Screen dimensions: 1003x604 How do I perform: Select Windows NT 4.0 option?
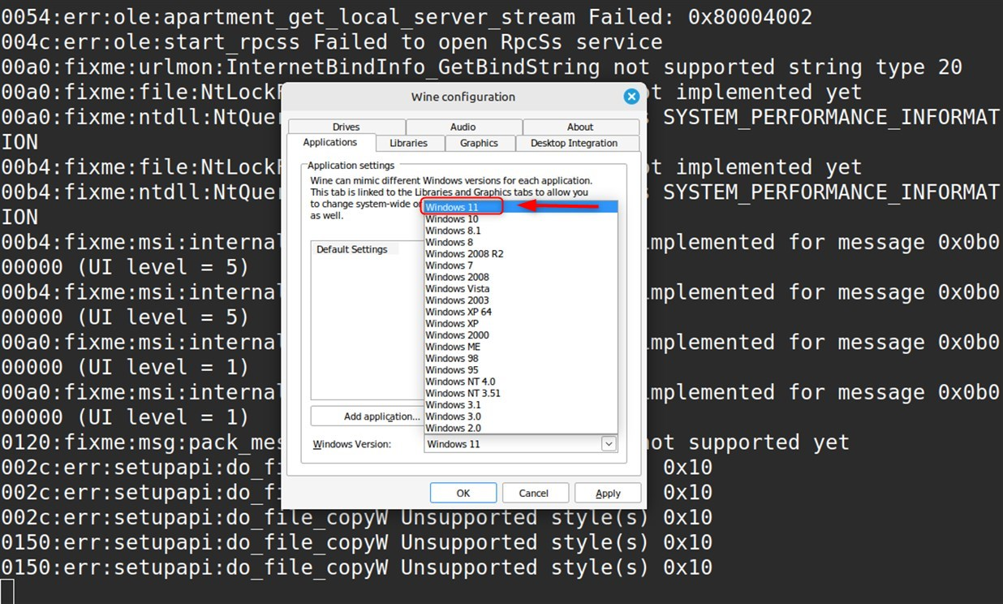coord(520,382)
